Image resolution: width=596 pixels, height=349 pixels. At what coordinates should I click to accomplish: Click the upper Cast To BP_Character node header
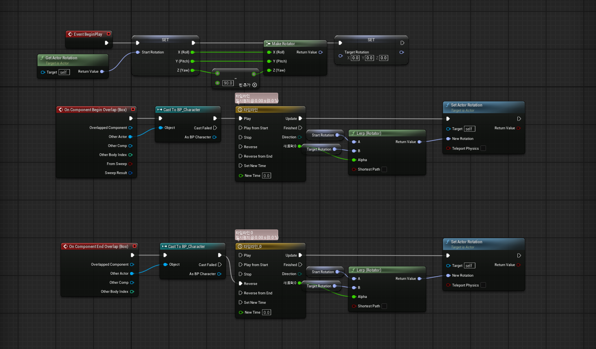point(188,110)
